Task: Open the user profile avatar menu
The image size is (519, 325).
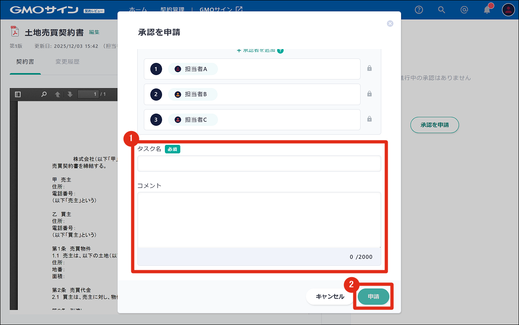Action: coord(508,10)
